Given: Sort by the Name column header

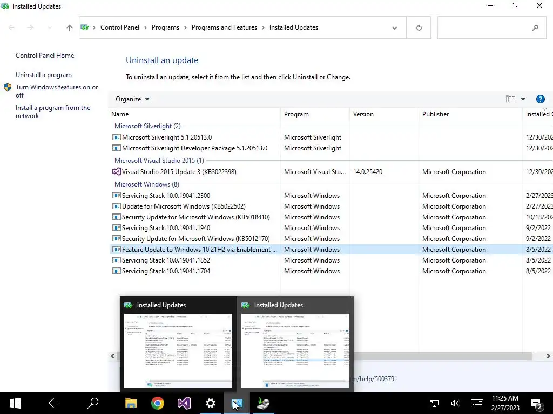Looking at the screenshot, I should click(x=195, y=114).
